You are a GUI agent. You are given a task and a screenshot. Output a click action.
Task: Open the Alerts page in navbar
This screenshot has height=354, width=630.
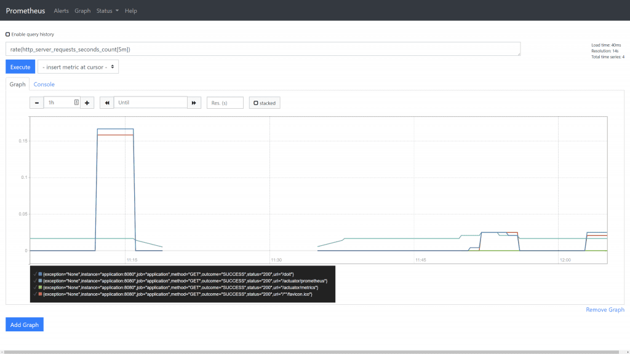pos(62,10)
